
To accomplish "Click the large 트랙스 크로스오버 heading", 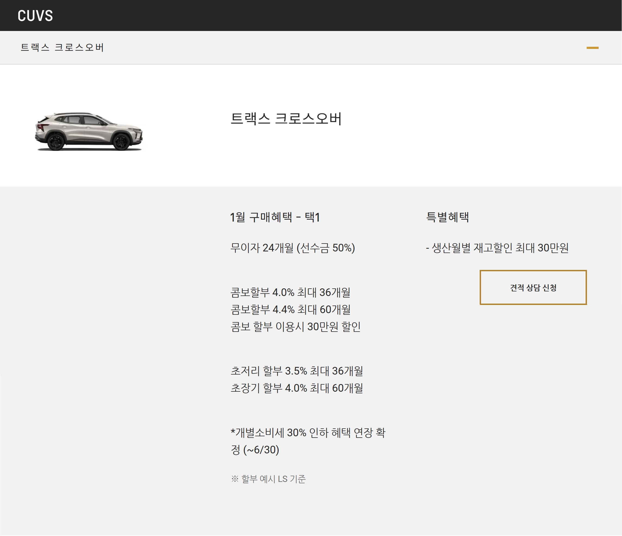I will (x=286, y=119).
